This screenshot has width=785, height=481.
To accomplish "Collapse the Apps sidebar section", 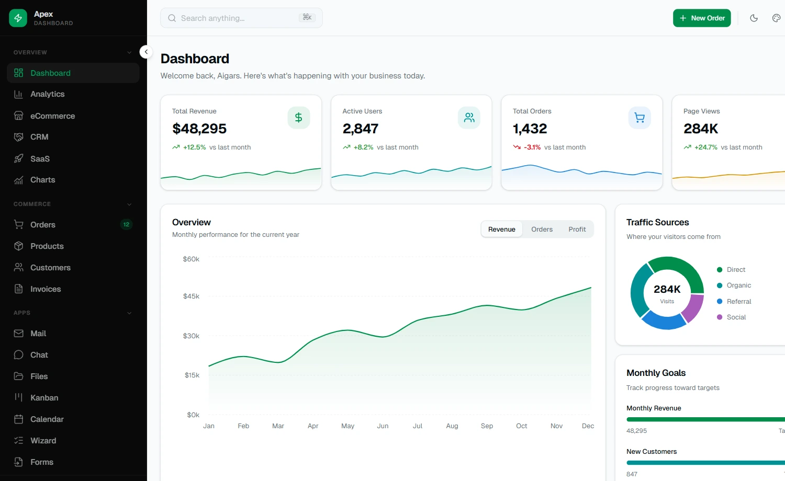I will click(129, 313).
